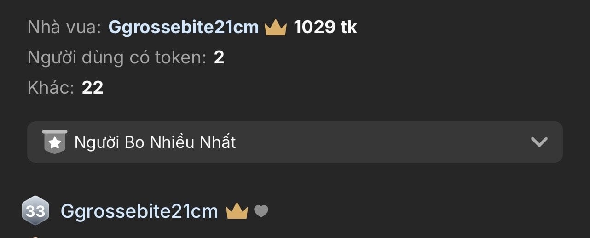
Task: Open the Ggrossebite21cm profile from the Nhà vua row
Action: [x=183, y=28]
